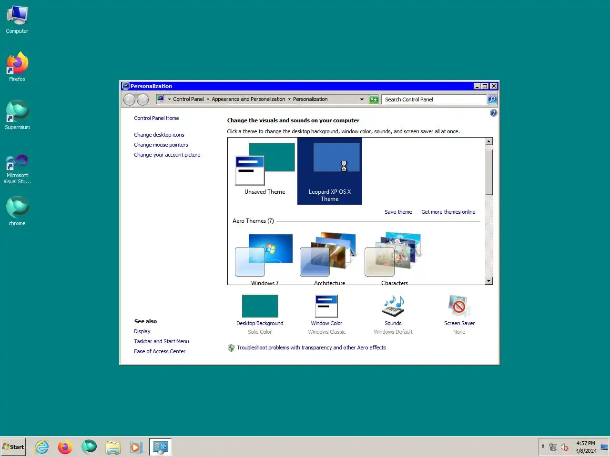
Task: Open Change your account picture link
Action: (167, 155)
